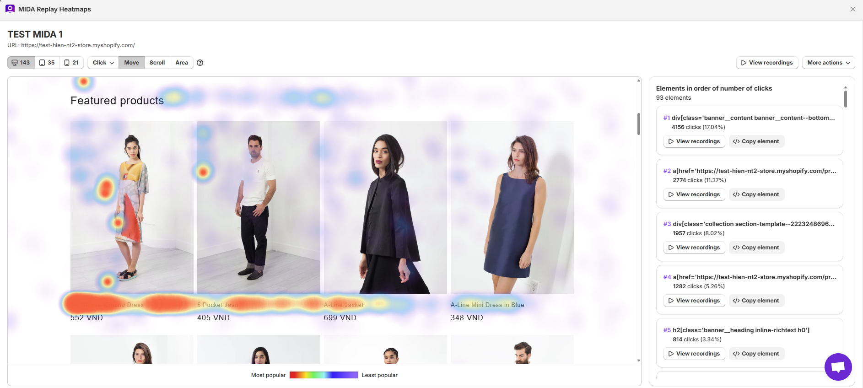Select desktop device filter showing 143

[x=21, y=63]
